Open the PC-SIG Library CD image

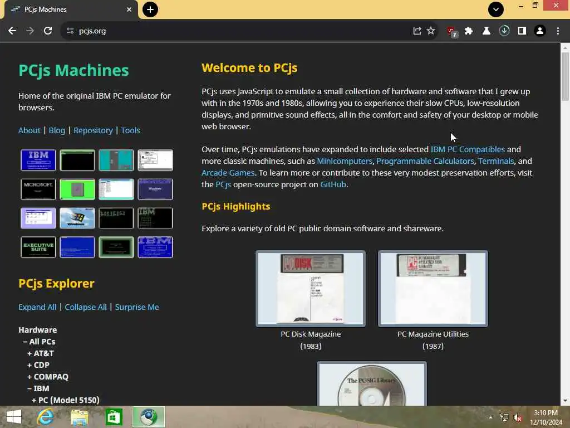point(371,383)
